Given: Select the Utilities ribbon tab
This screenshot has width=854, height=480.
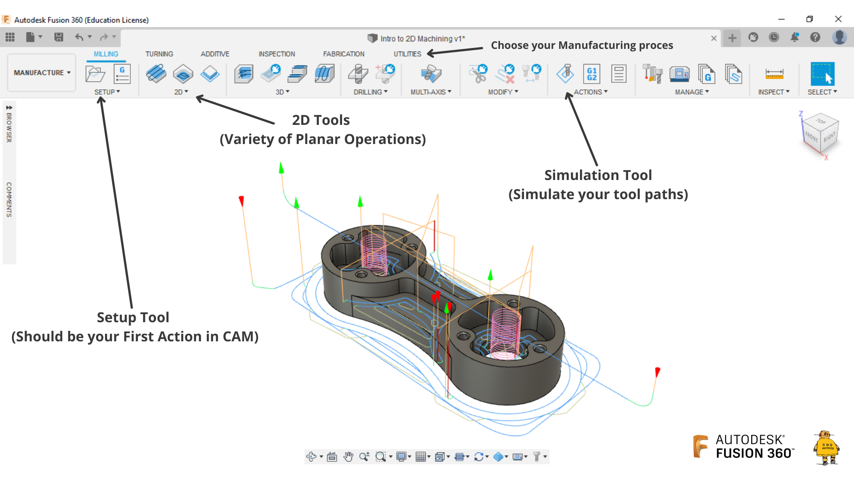Looking at the screenshot, I should click(x=407, y=54).
